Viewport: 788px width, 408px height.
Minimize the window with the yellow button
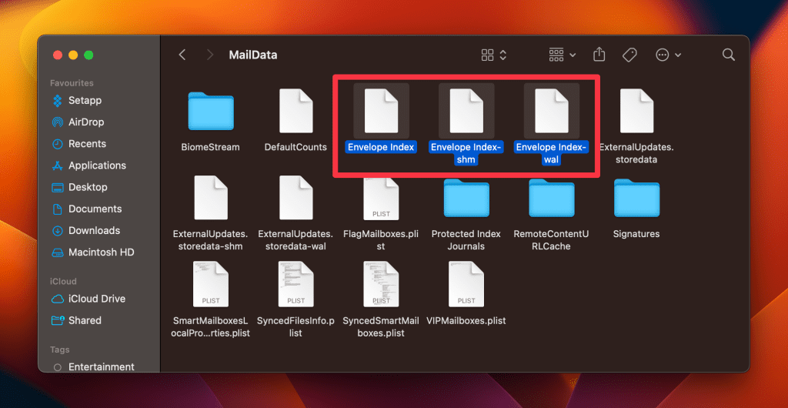coord(73,55)
